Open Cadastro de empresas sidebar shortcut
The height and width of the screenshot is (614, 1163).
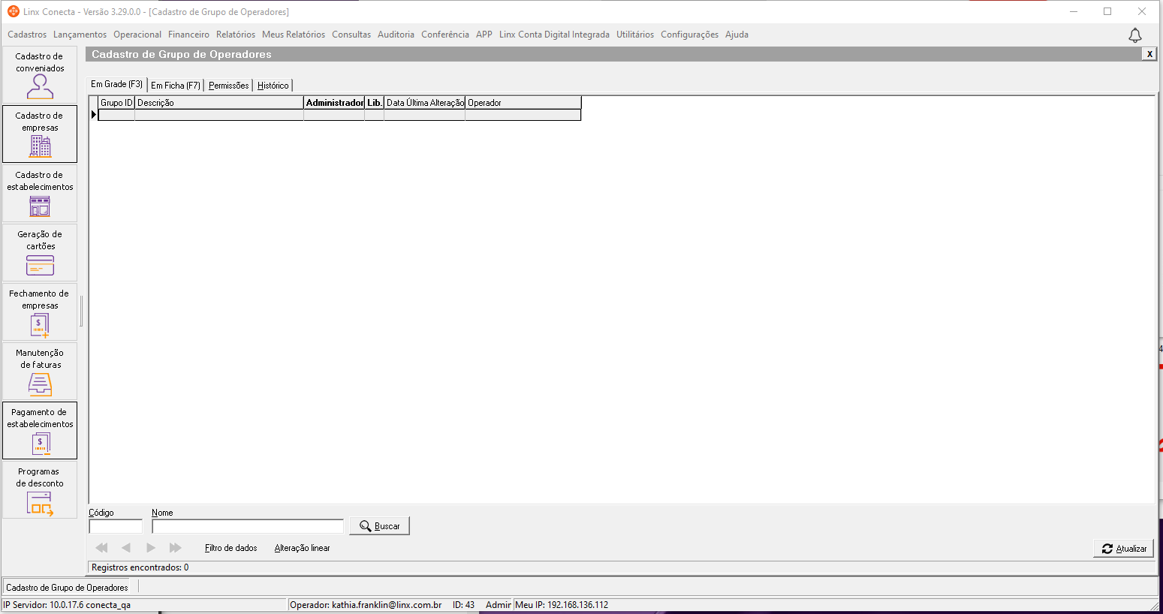(x=40, y=134)
